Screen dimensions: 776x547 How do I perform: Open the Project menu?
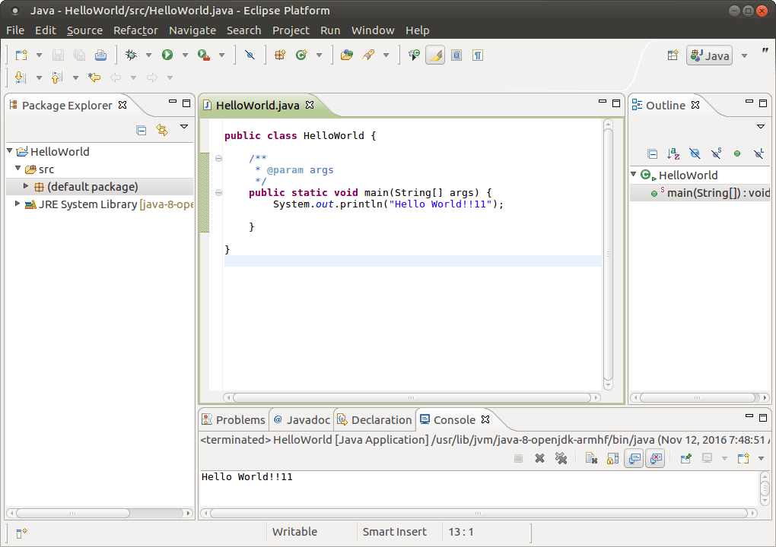tap(291, 30)
